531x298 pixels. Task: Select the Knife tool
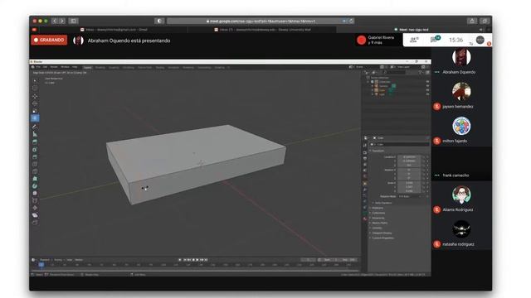click(35, 171)
